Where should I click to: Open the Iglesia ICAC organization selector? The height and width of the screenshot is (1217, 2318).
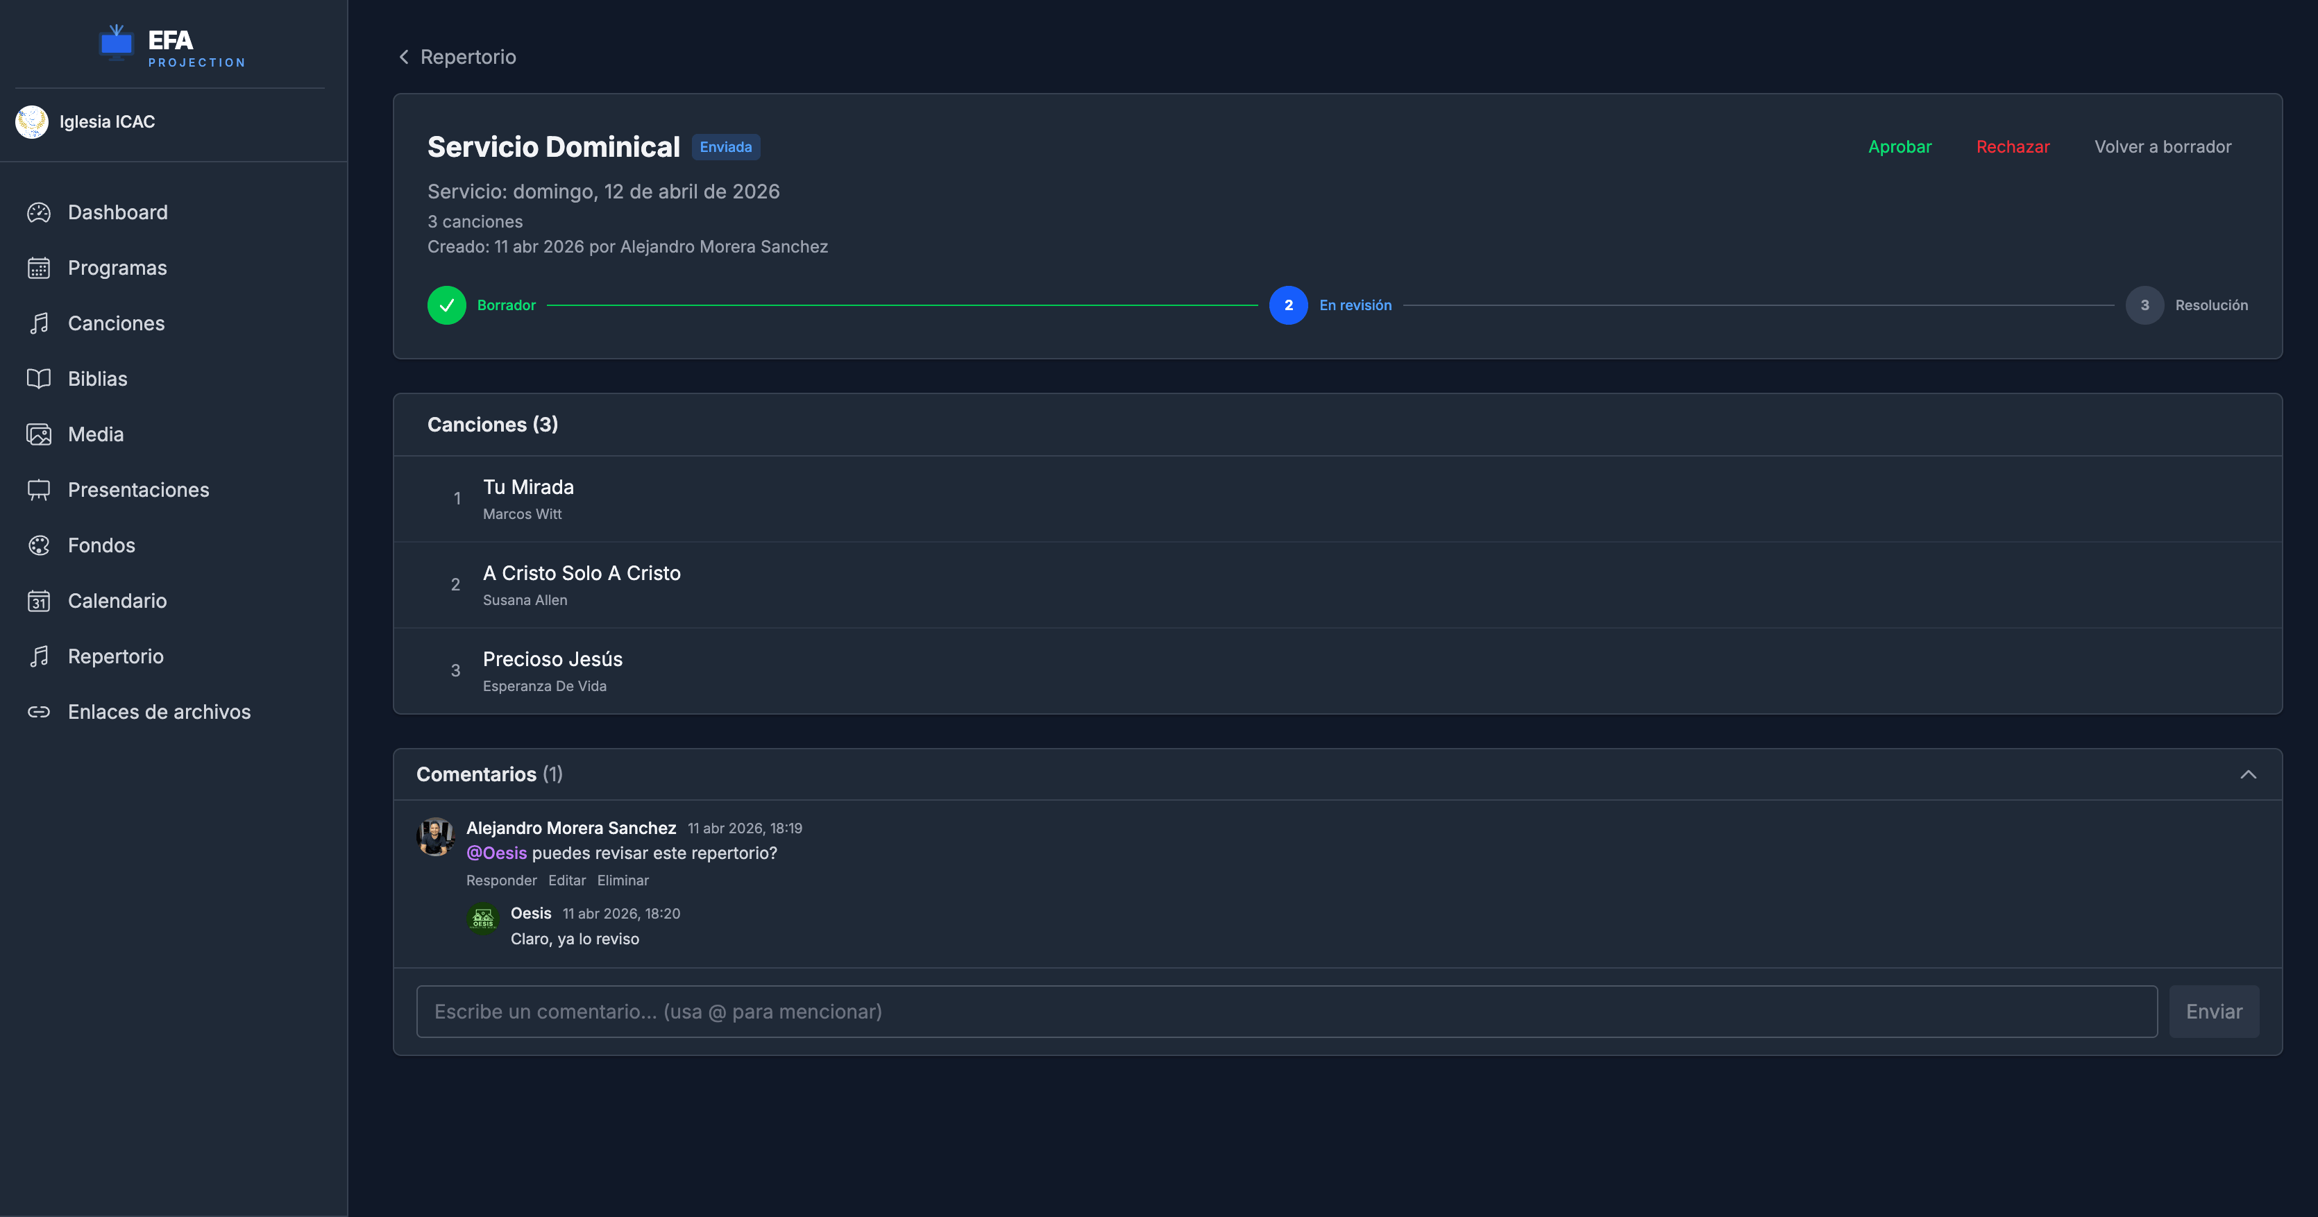(x=107, y=121)
